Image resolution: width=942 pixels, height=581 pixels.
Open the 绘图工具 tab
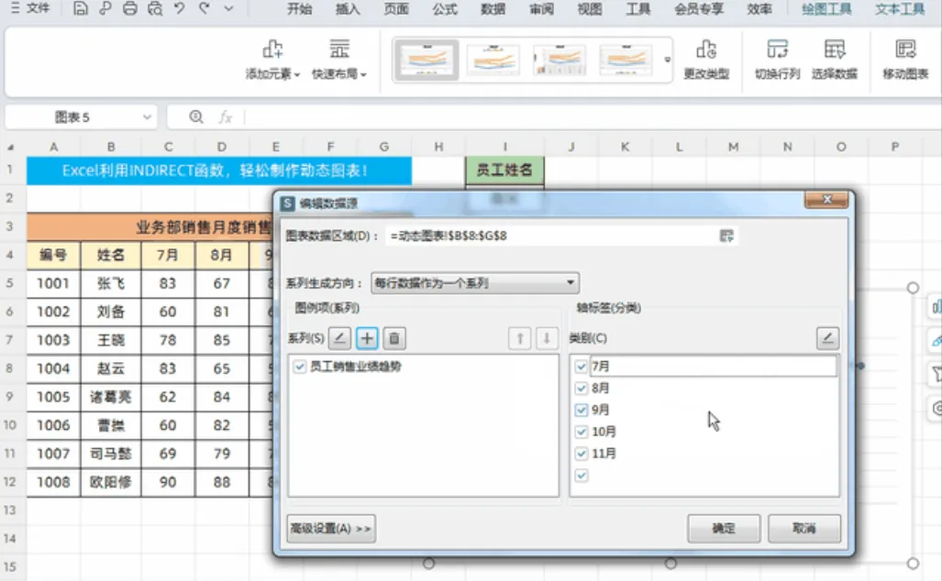[x=826, y=9]
